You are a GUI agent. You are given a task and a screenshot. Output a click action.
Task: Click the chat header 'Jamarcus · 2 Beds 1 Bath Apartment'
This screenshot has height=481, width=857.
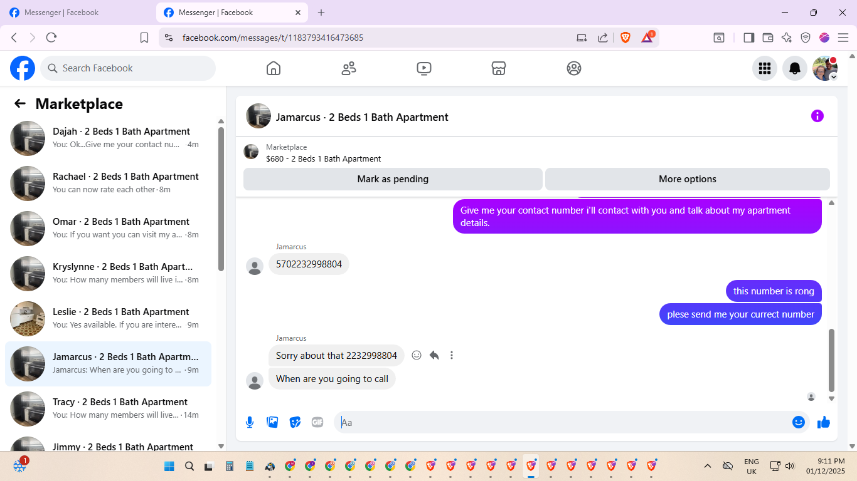[362, 117]
